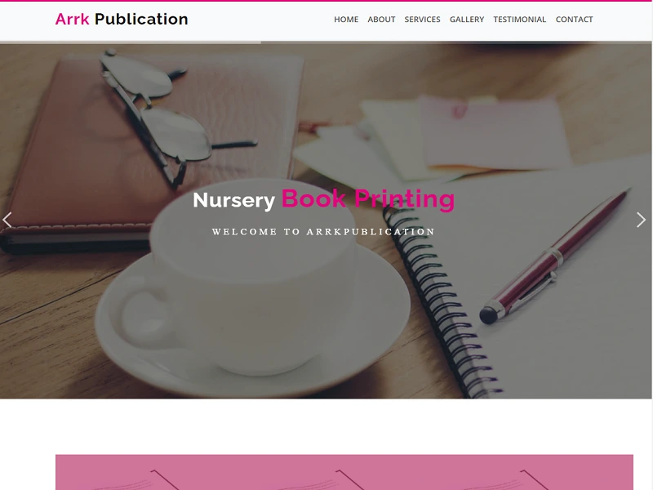Click the Arrk Publication logo
Screen dimensions: 653x490
[x=122, y=19]
